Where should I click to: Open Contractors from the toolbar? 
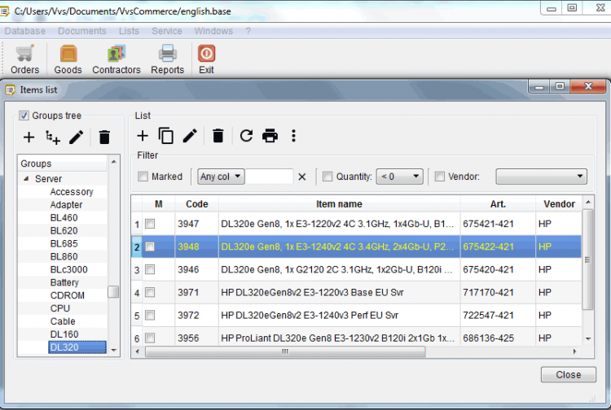pos(116,59)
